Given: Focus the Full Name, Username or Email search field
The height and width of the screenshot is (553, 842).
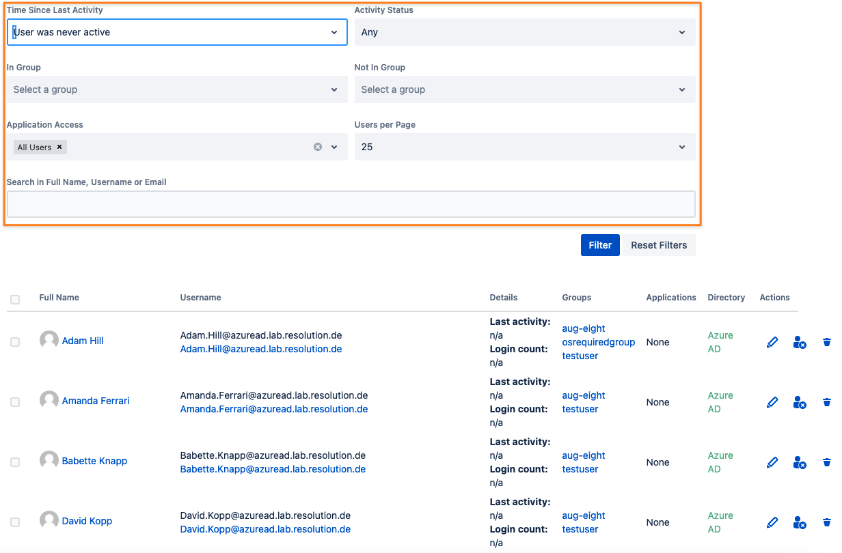Looking at the screenshot, I should tap(351, 204).
